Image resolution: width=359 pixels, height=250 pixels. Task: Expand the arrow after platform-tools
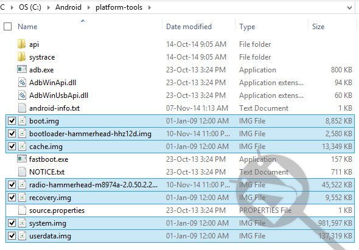(149, 7)
